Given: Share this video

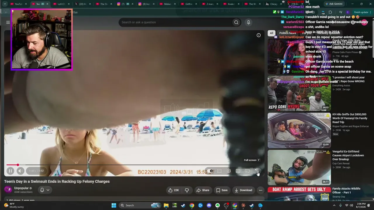Looking at the screenshot, I should [x=202, y=190].
